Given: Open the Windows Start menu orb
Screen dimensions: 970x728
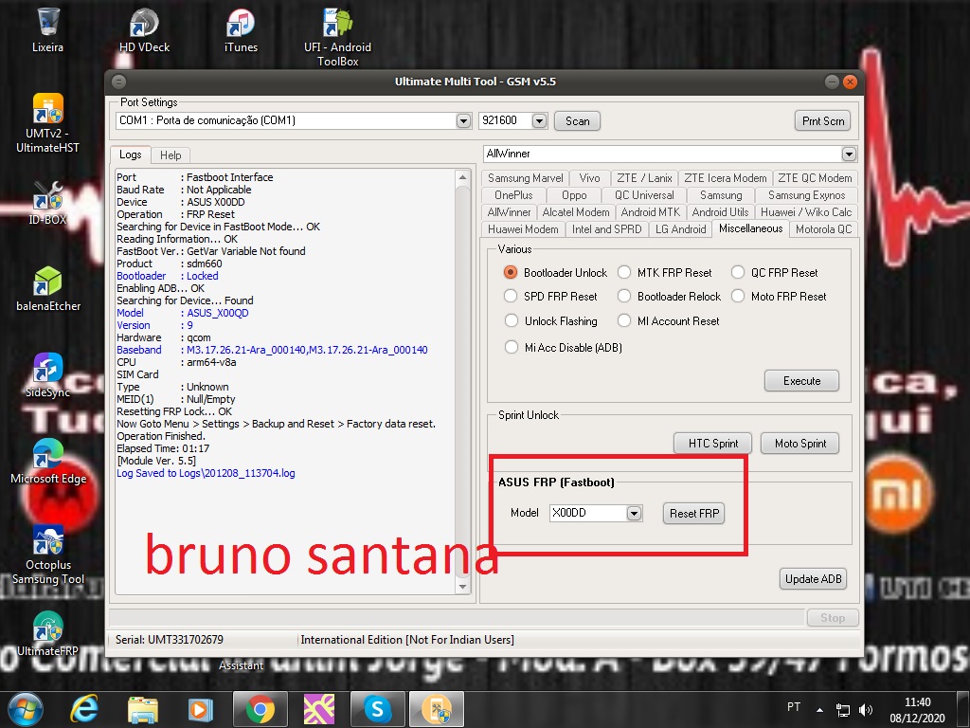Looking at the screenshot, I should (x=26, y=709).
